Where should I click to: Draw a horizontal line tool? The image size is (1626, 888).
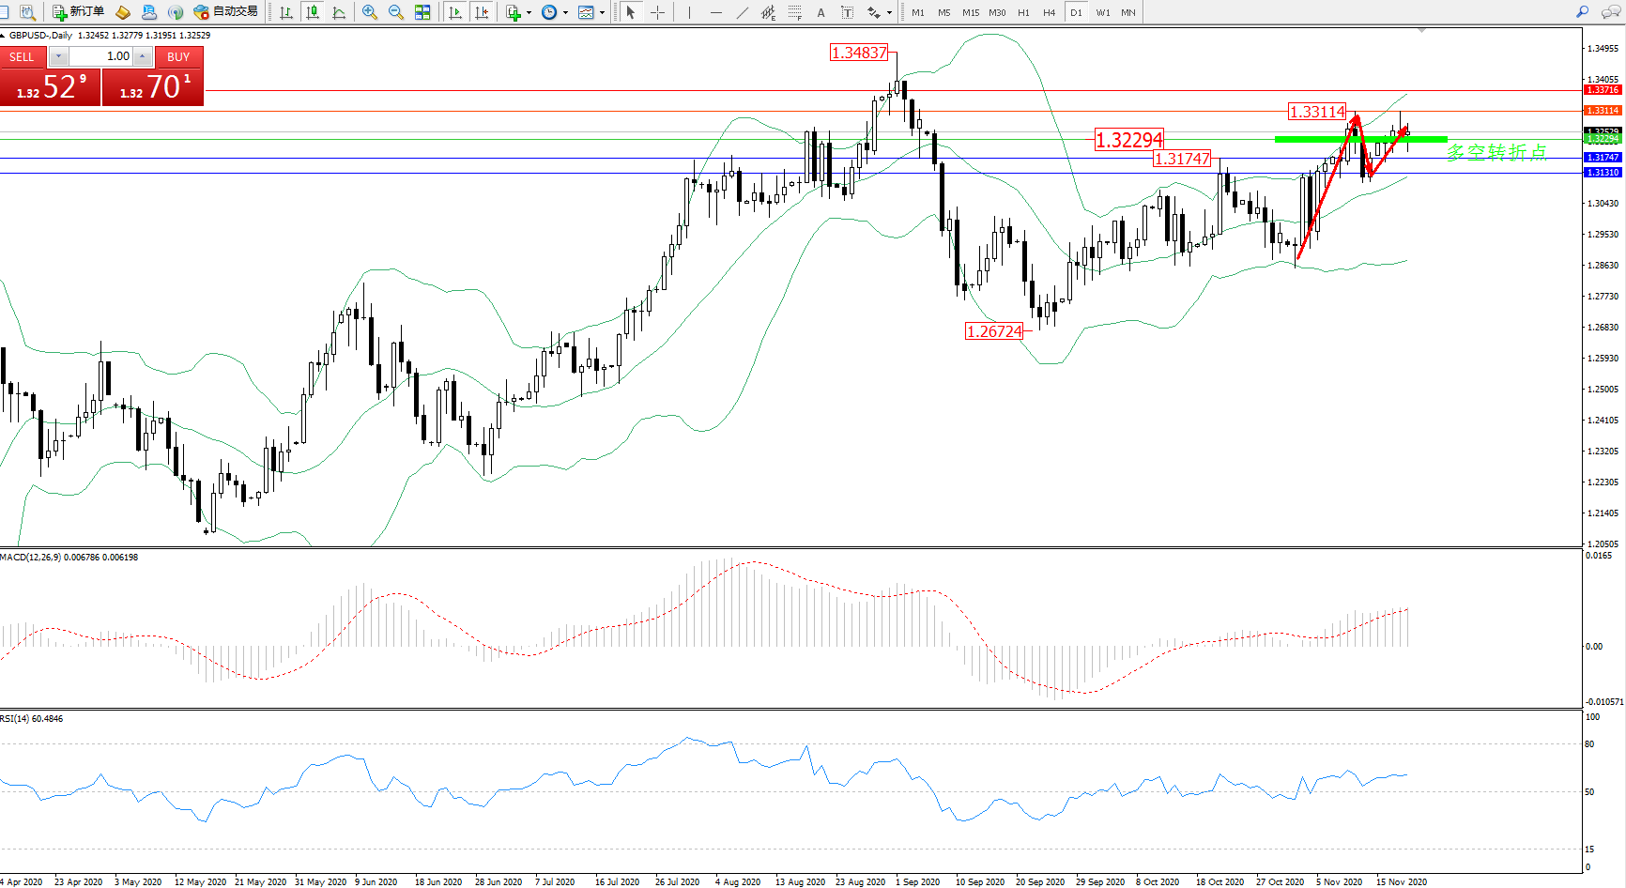click(716, 12)
